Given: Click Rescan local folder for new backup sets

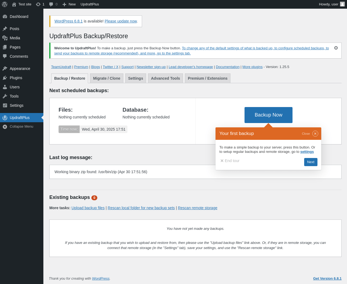Looking at the screenshot, I should 141,208.
